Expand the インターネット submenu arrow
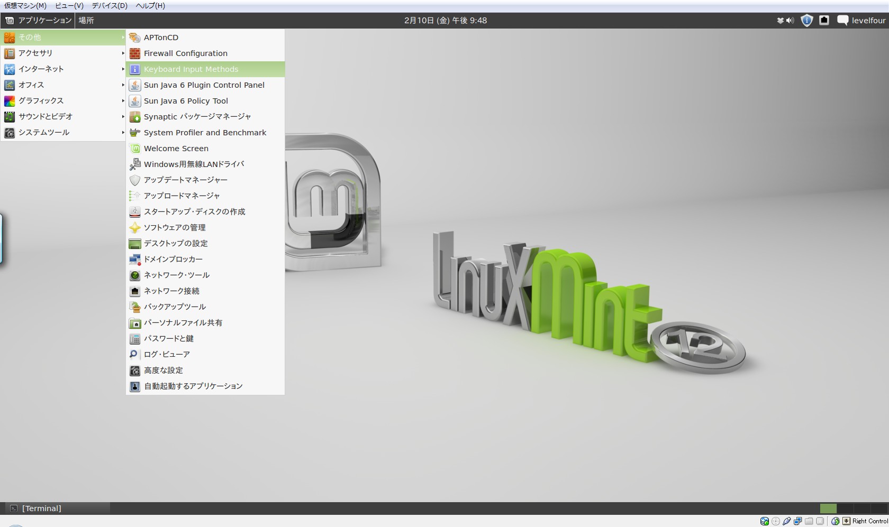Screen dimensions: 889x527 [x=123, y=69]
